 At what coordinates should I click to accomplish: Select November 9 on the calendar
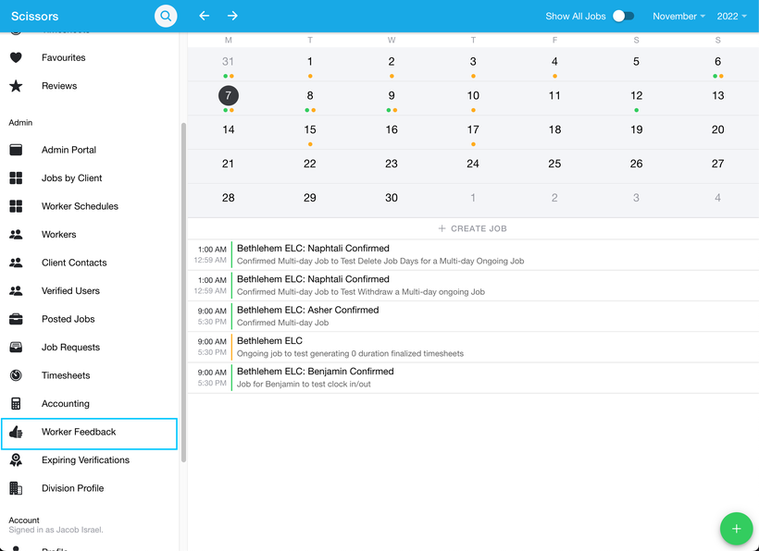pyautogui.click(x=392, y=96)
